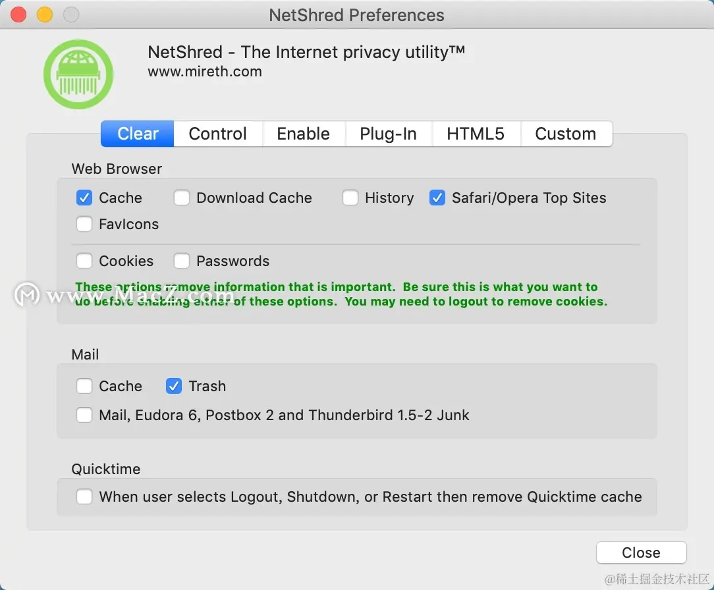Click 'NetShred - The Internet privacy utility' heading
The width and height of the screenshot is (714, 590).
point(306,52)
